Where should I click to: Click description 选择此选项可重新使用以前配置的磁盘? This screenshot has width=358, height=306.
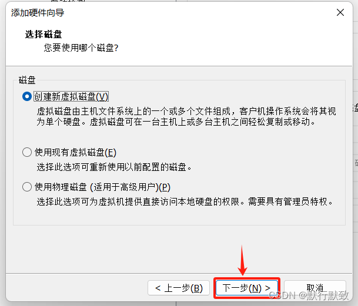click(x=114, y=167)
